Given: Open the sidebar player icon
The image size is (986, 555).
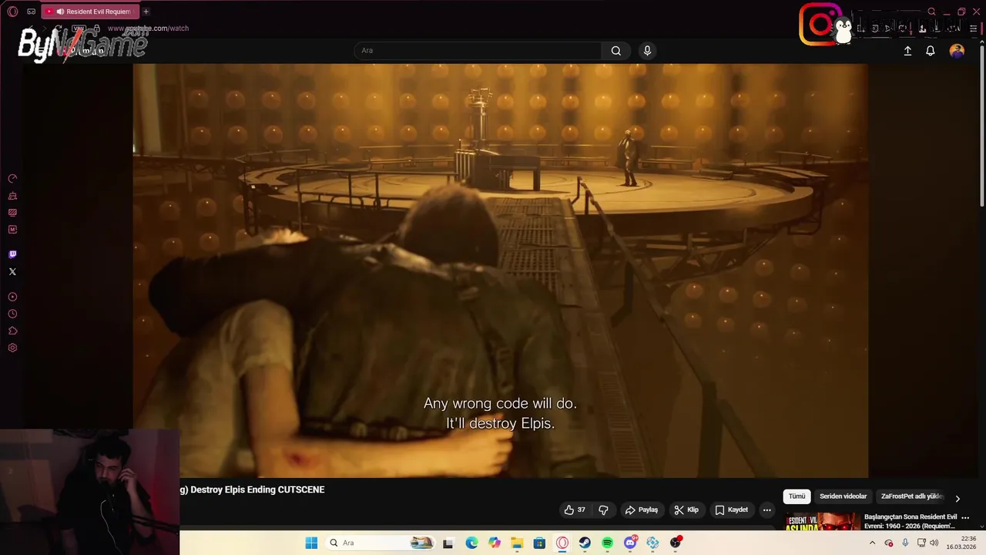Looking at the screenshot, I should pyautogui.click(x=12, y=297).
